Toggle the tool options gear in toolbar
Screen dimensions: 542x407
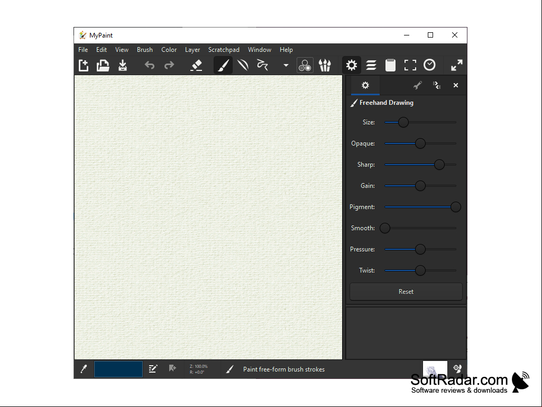(352, 65)
